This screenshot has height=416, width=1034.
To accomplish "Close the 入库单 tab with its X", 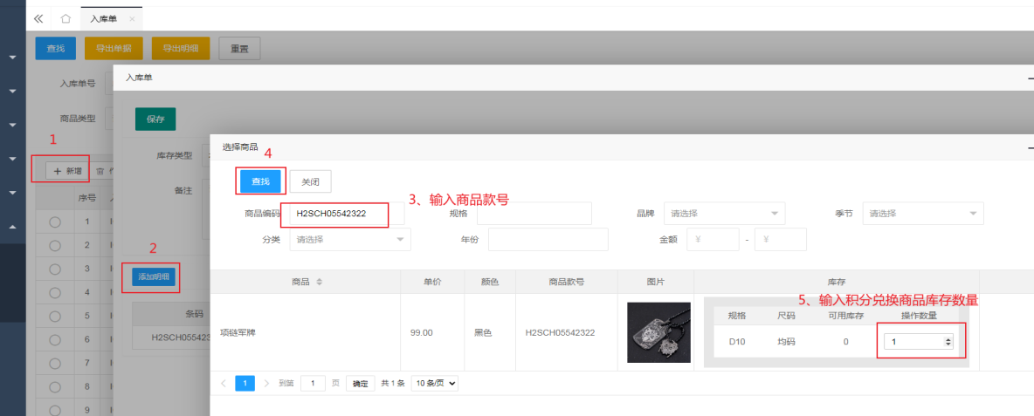I will click(132, 19).
